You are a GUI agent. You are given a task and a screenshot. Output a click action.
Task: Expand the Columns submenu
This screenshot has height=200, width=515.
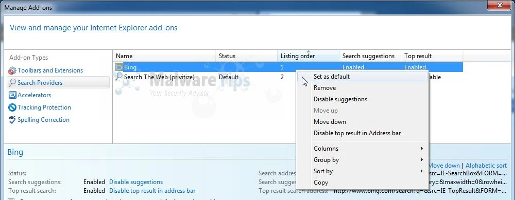click(x=363, y=149)
